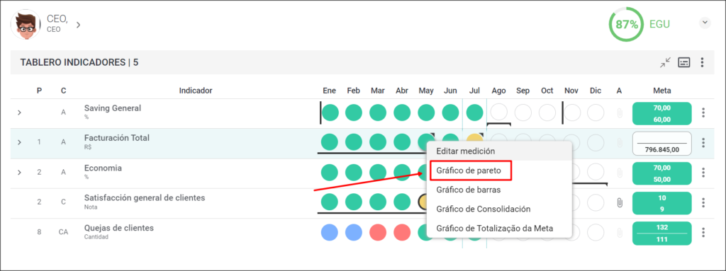Click the P column header
726x271 pixels.
(40, 91)
